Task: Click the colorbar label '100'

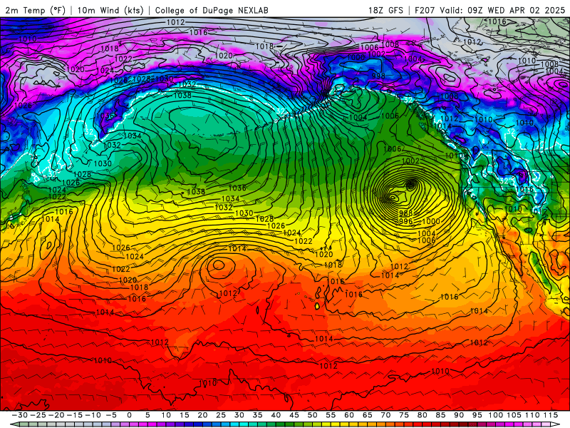Action: (495, 415)
